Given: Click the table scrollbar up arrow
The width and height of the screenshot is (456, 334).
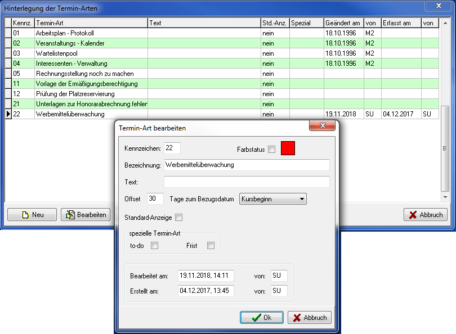Looking at the screenshot, I should tap(445, 23).
